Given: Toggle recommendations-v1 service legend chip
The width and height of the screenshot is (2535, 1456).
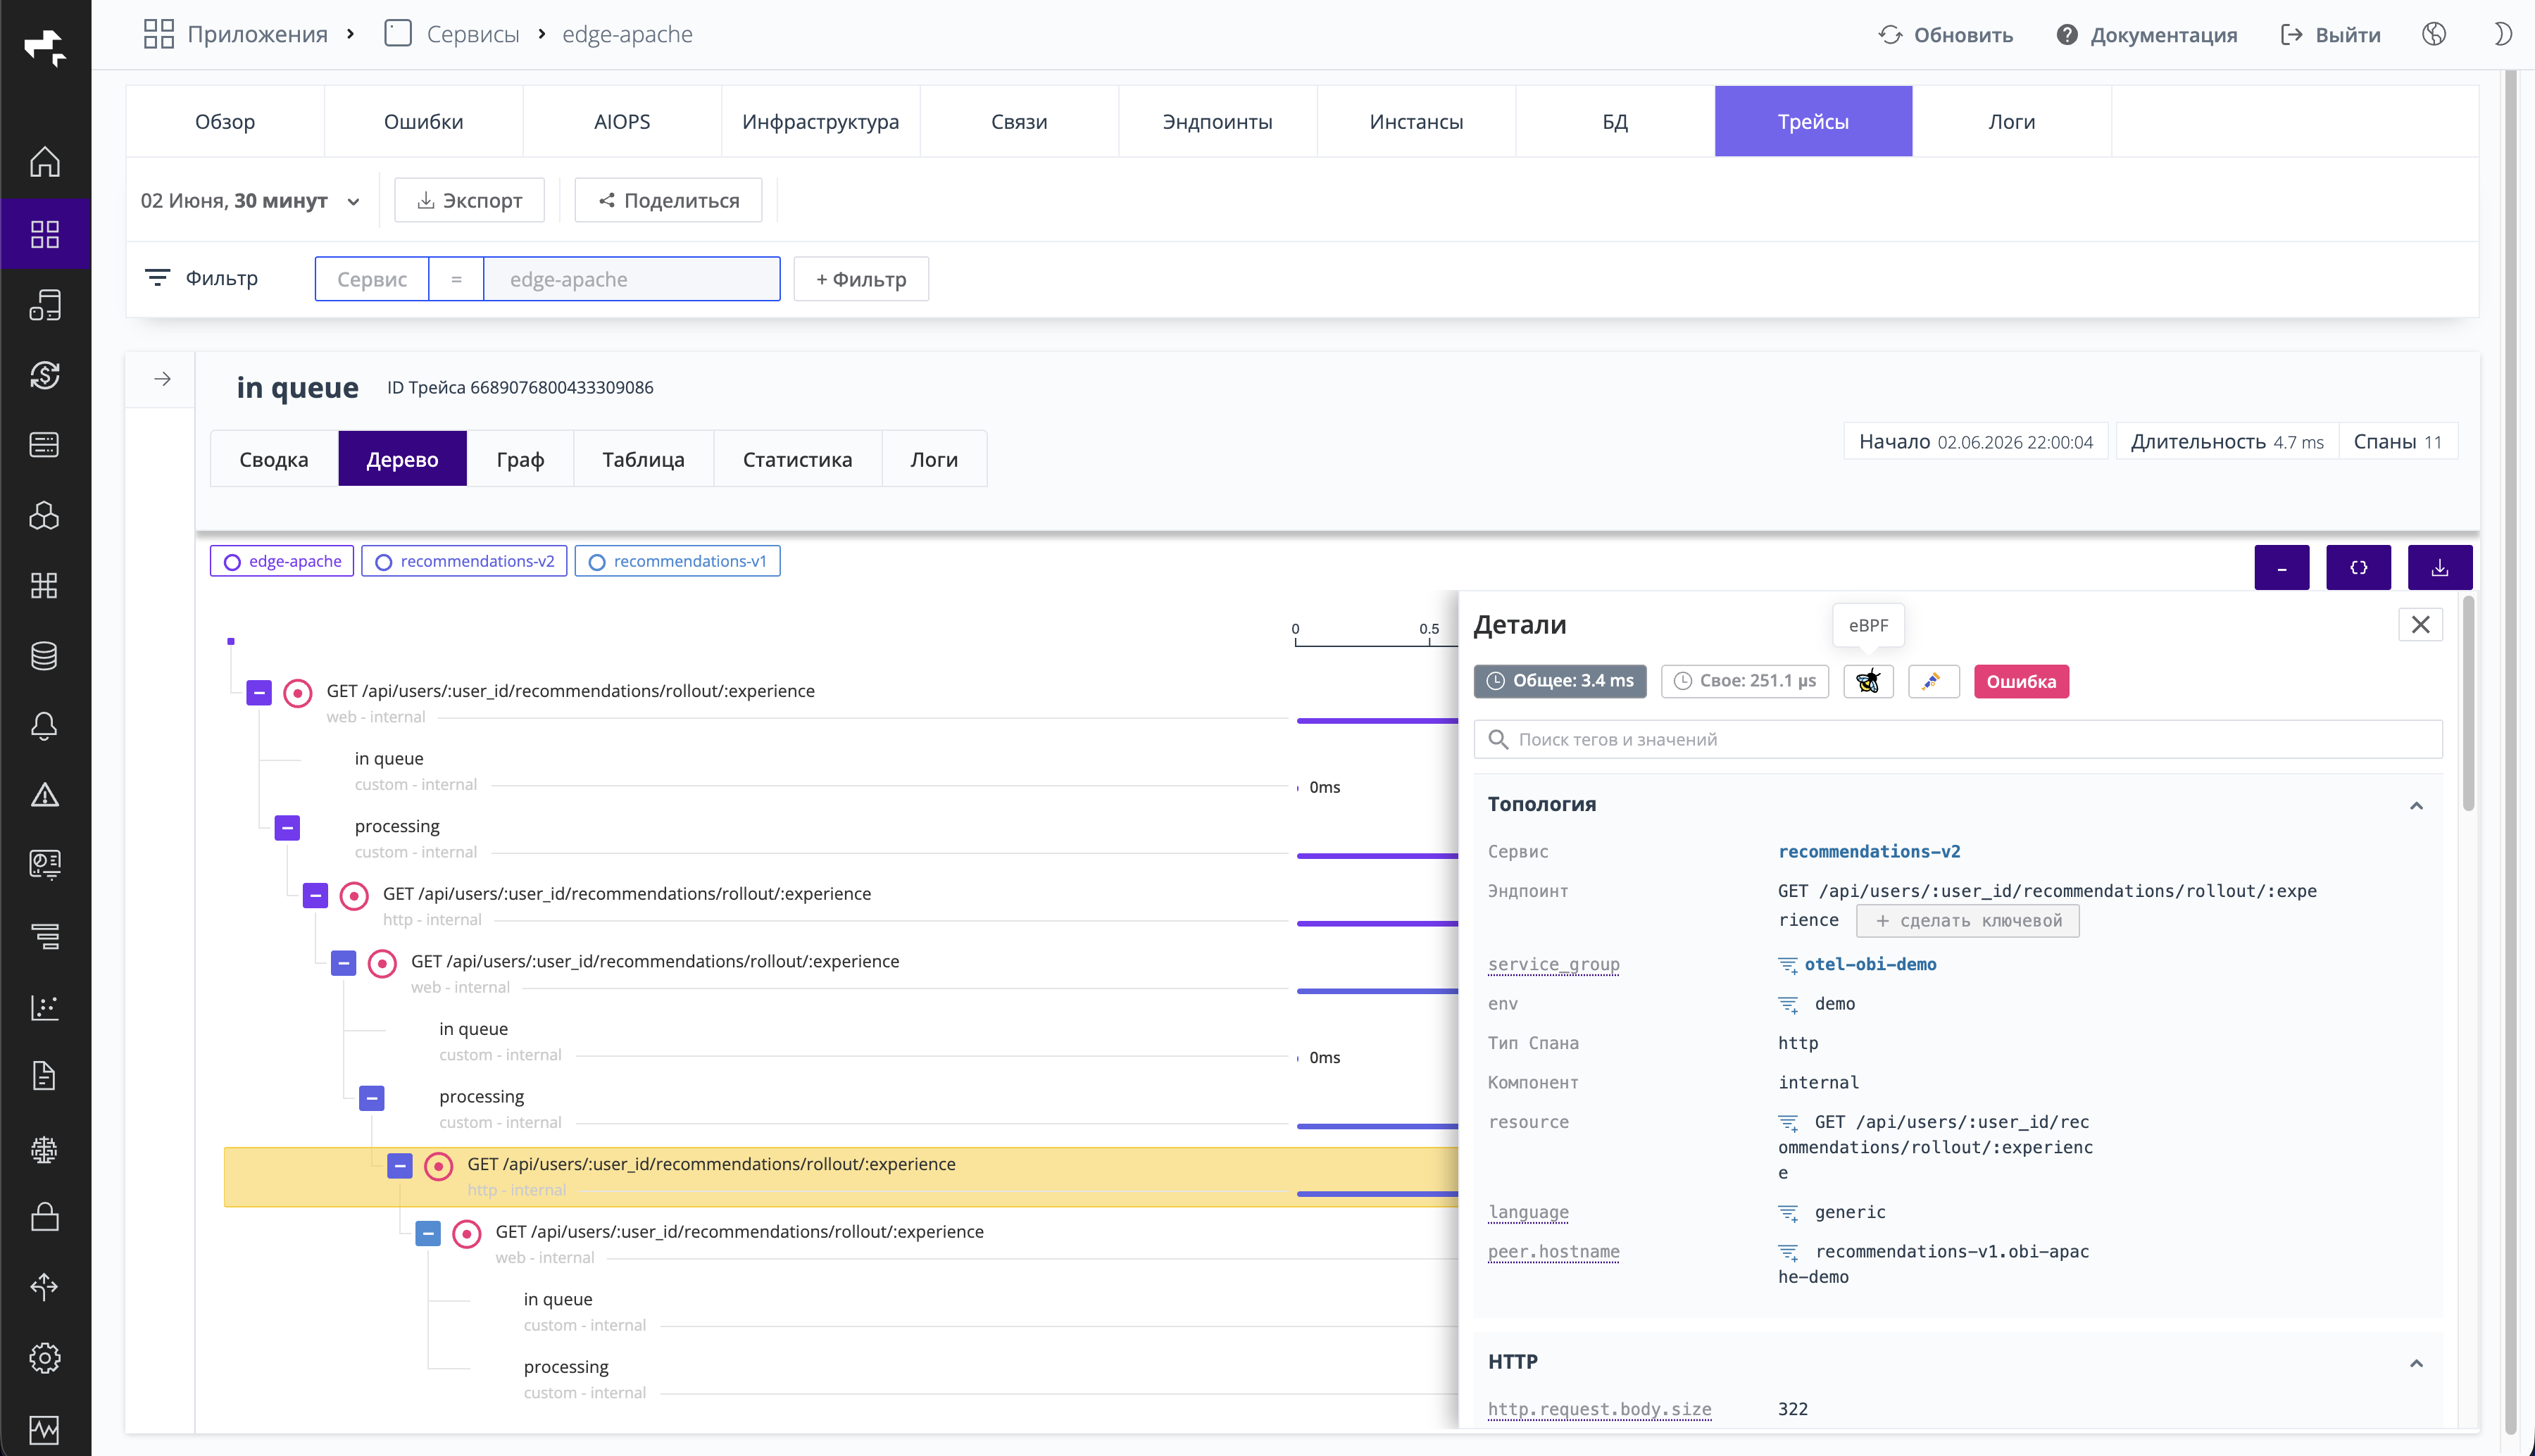Looking at the screenshot, I should coord(678,561).
